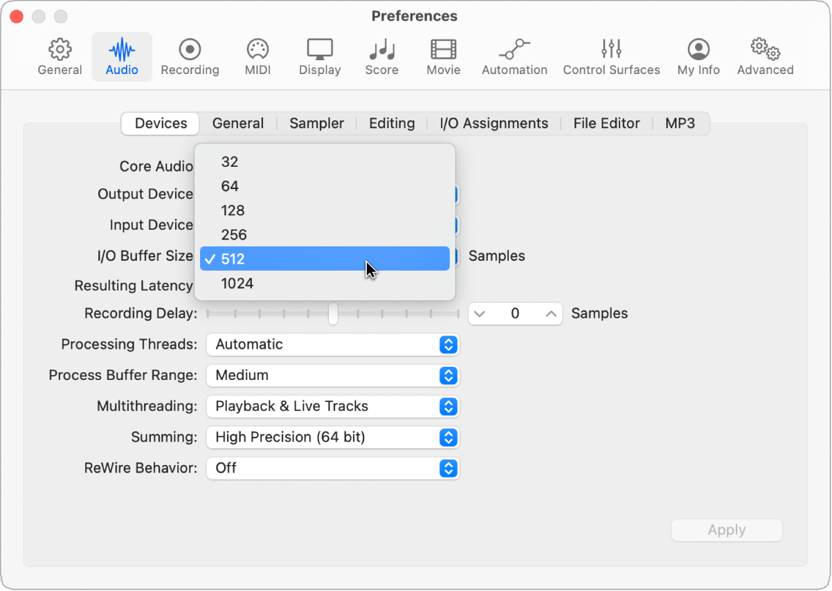Viewport: 832px width, 591px height.
Task: Open Recording preferences
Action: click(x=190, y=57)
